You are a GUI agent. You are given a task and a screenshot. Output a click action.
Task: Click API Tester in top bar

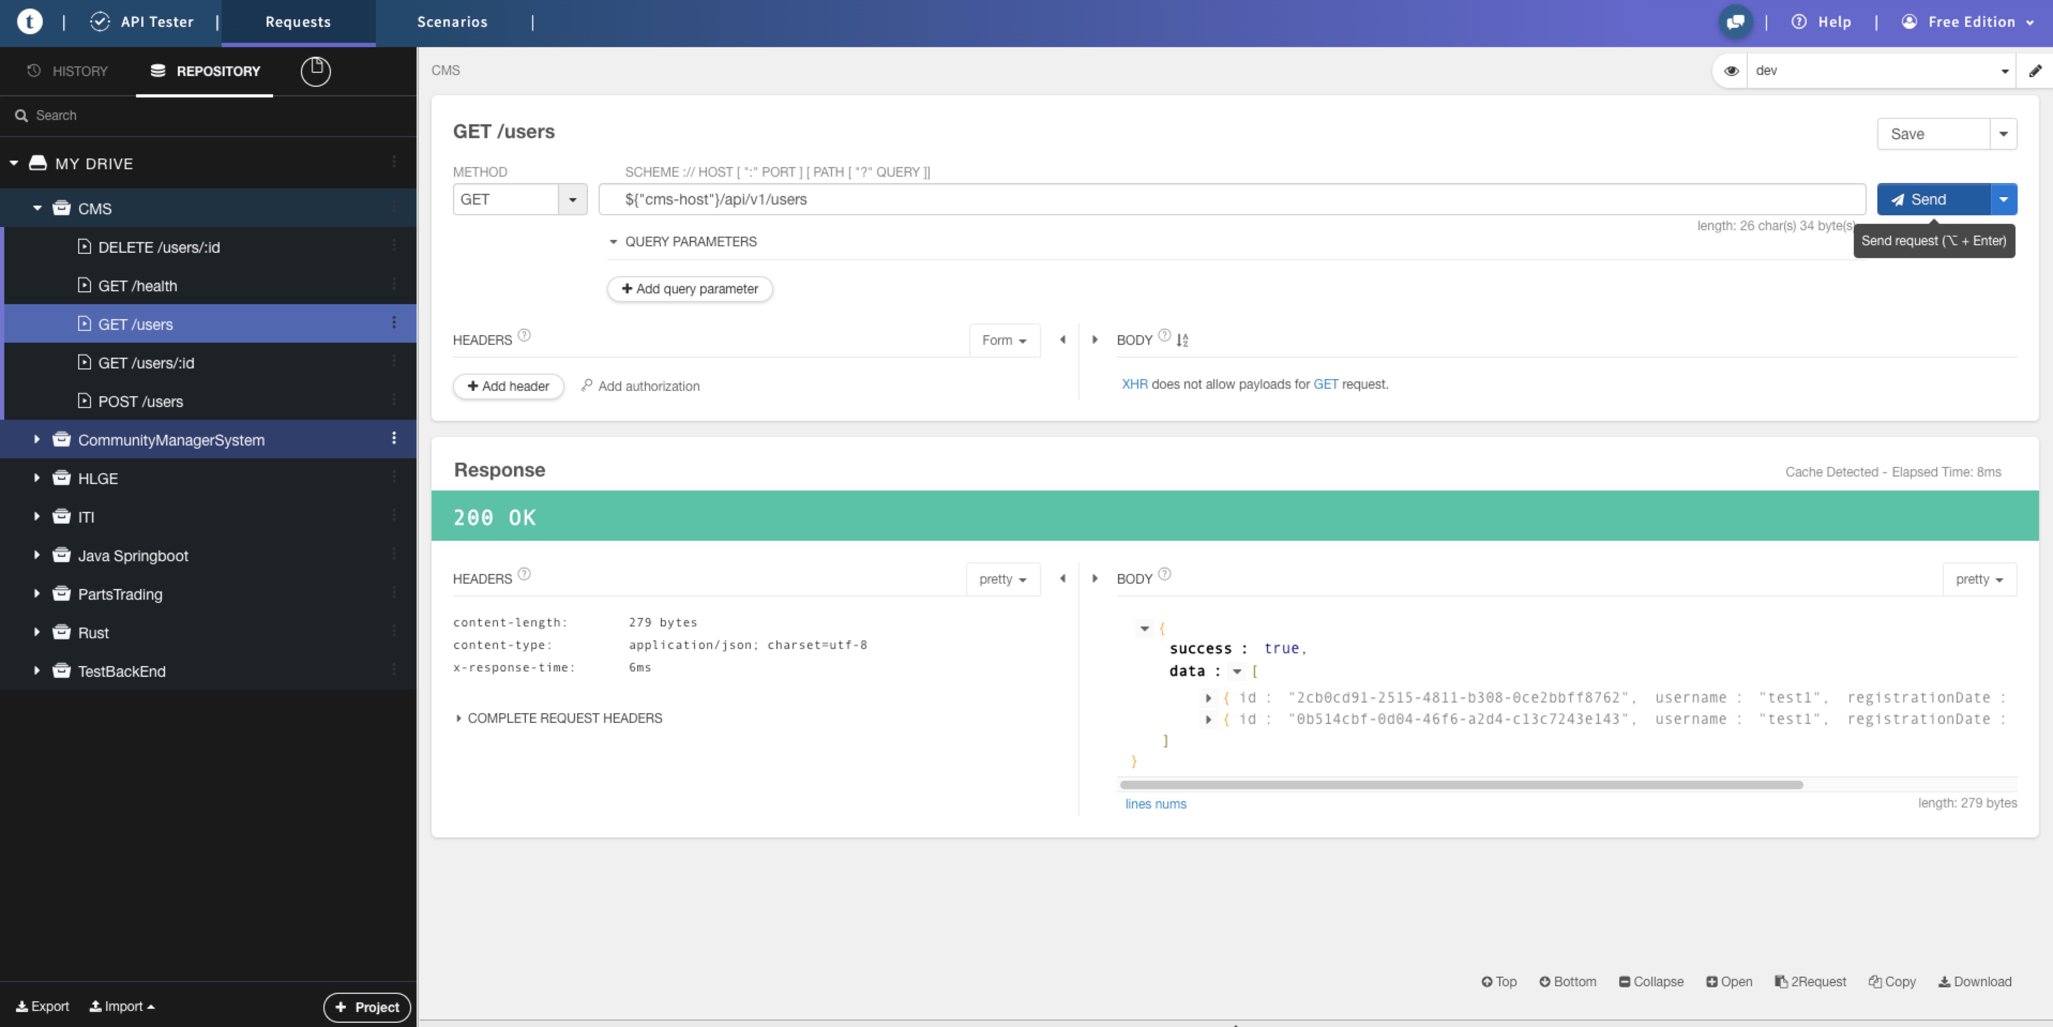click(142, 21)
